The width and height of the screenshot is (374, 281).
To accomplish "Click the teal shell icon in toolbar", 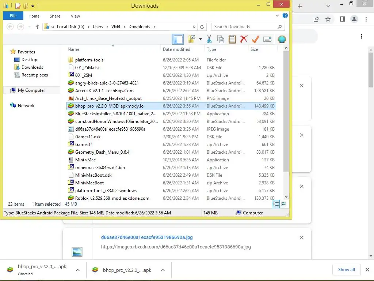I will pos(282,39).
